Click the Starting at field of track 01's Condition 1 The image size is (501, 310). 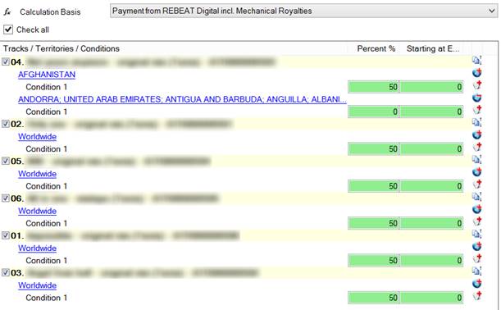[x=431, y=261]
